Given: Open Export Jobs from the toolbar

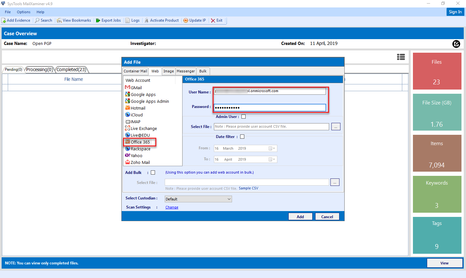Looking at the screenshot, I should 108,20.
